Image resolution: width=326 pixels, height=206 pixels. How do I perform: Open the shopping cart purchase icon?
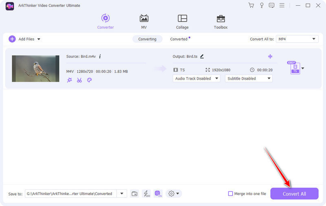251,5
